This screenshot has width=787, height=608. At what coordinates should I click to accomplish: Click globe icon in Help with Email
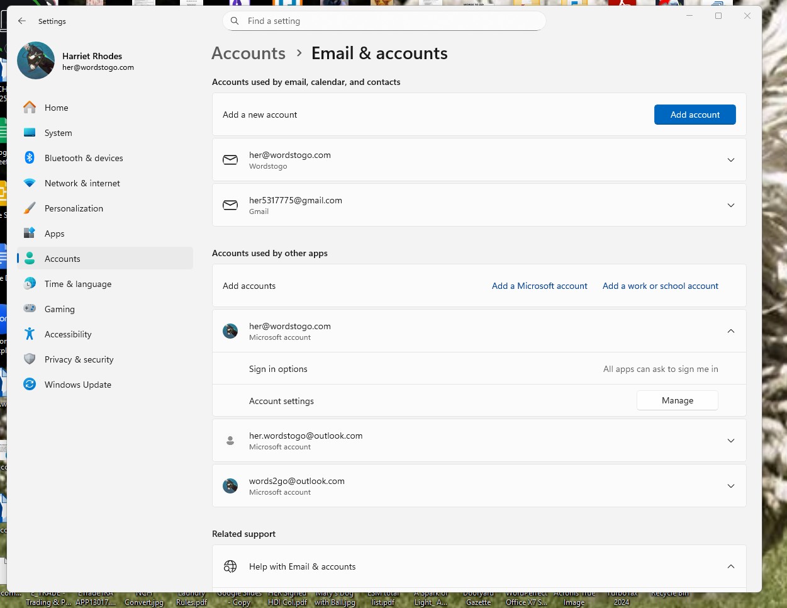pyautogui.click(x=230, y=566)
